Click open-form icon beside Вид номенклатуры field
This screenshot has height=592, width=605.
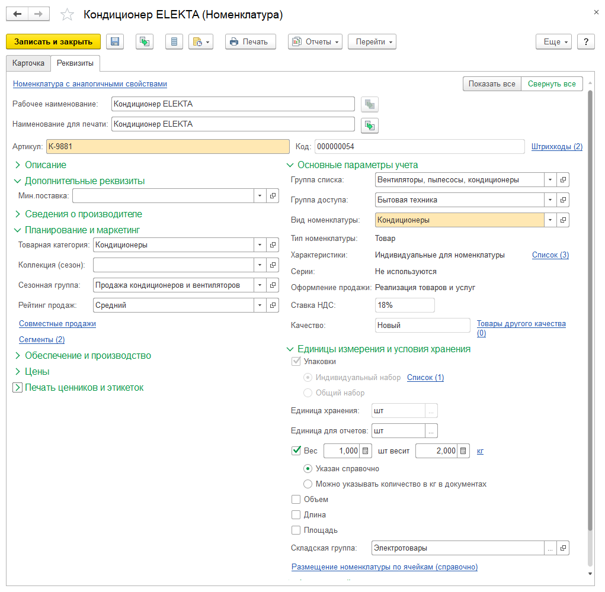[564, 220]
